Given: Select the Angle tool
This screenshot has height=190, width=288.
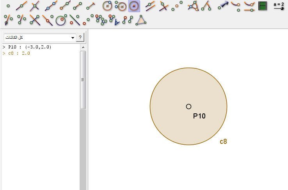Looking at the screenshot, I should [x=193, y=6].
